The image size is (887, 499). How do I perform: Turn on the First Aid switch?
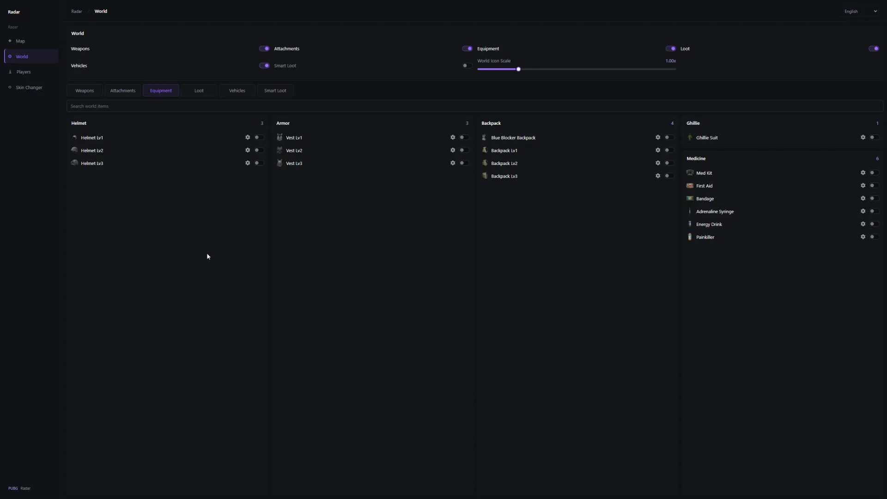click(874, 186)
